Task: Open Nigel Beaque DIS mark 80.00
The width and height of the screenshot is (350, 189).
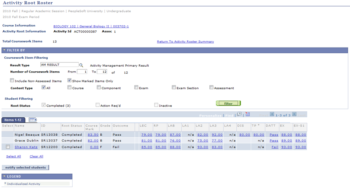Action: click(x=245, y=135)
